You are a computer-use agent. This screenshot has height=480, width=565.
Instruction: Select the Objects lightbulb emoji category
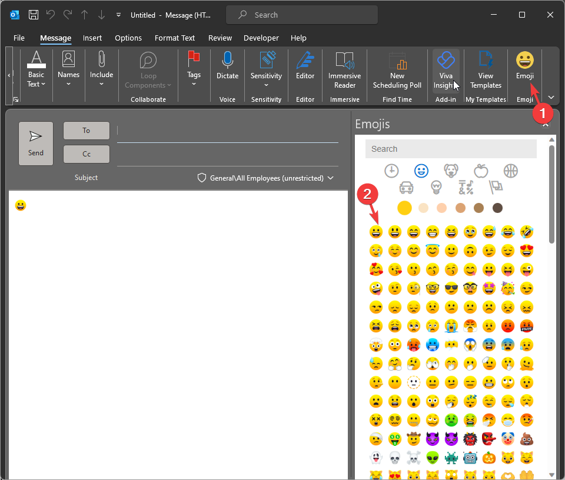(436, 187)
